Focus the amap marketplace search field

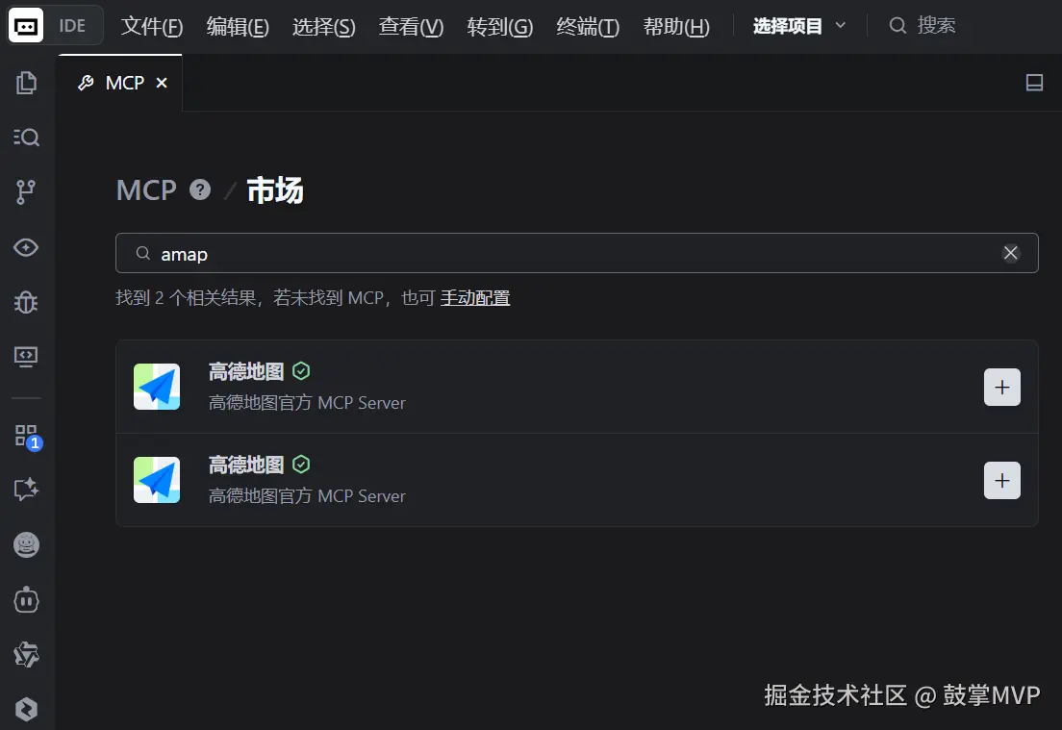click(x=576, y=253)
